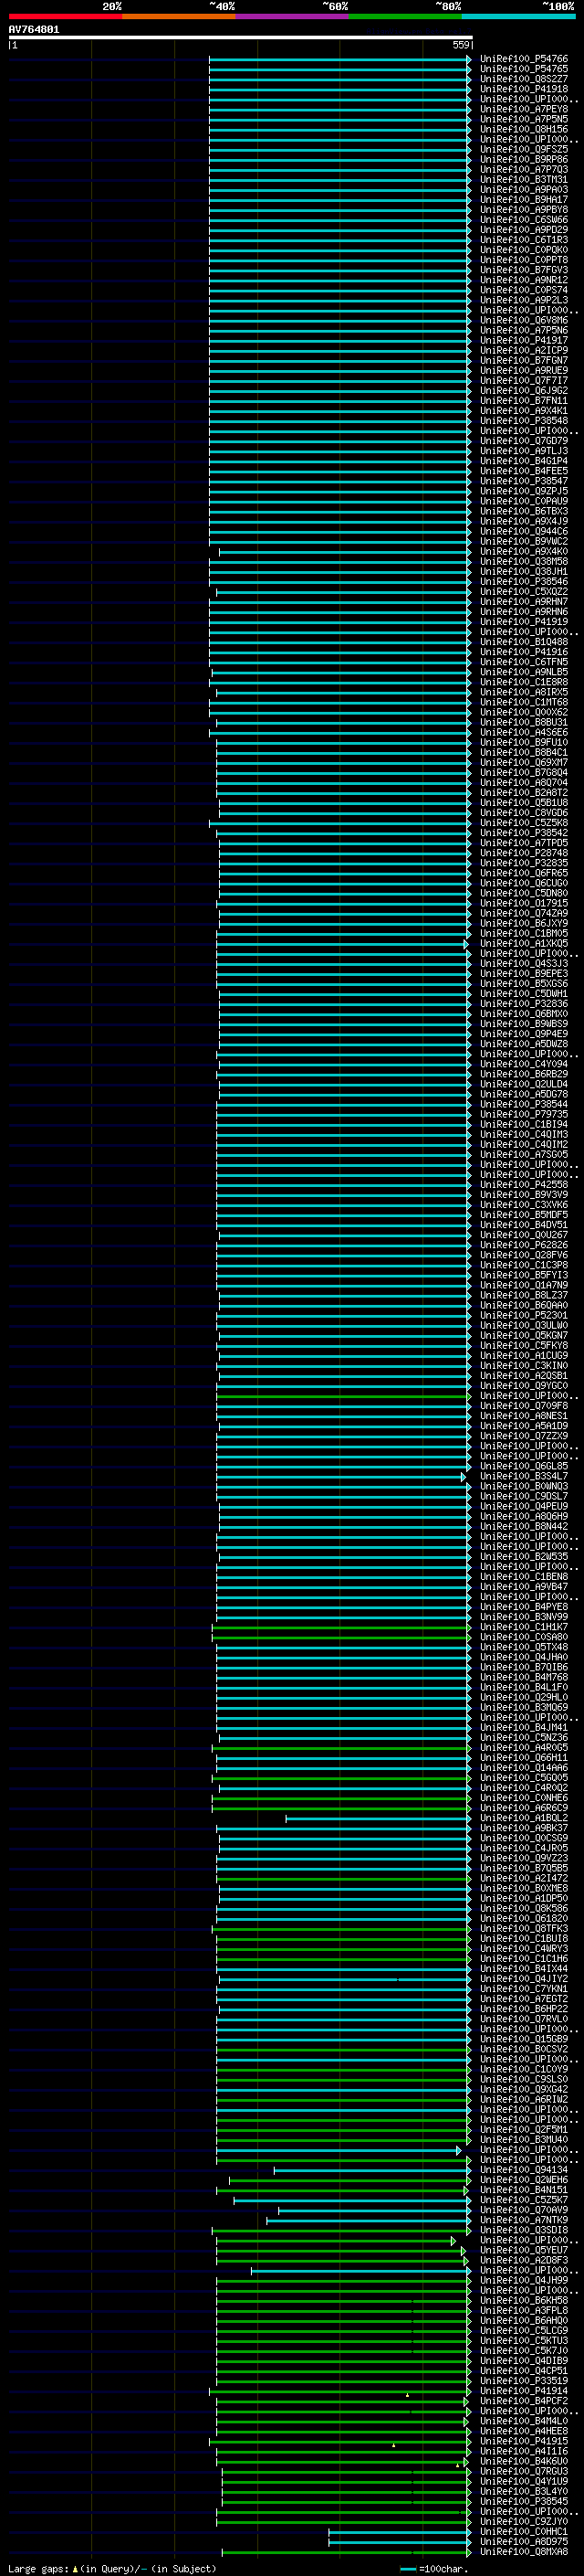The width and height of the screenshot is (584, 2576).
Task: Click the UniRef100_A9PBY8 label
Action: (x=523, y=210)
